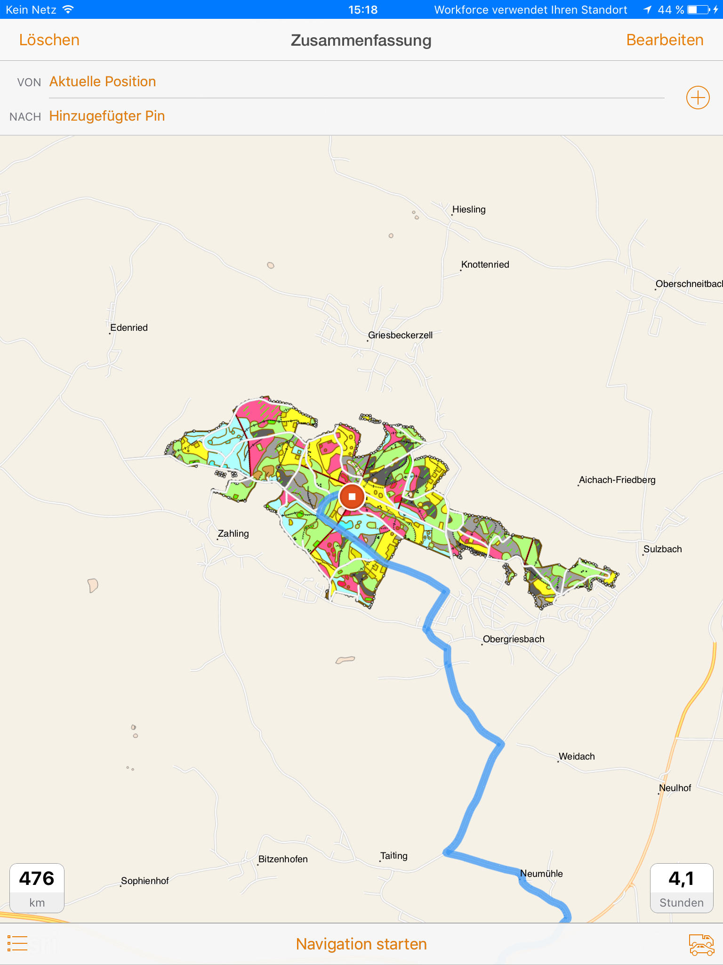Tap the Edenried map label
This screenshot has width=723, height=965.
tap(129, 327)
